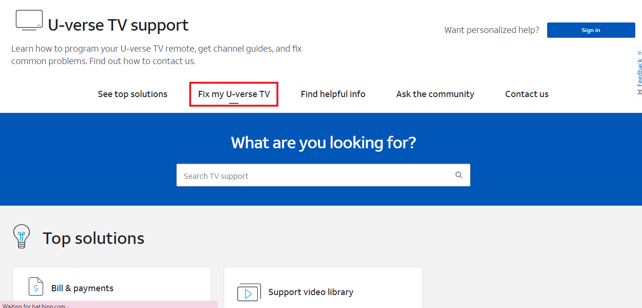Go to See top solutions tab
The height and width of the screenshot is (308, 642).
[133, 94]
